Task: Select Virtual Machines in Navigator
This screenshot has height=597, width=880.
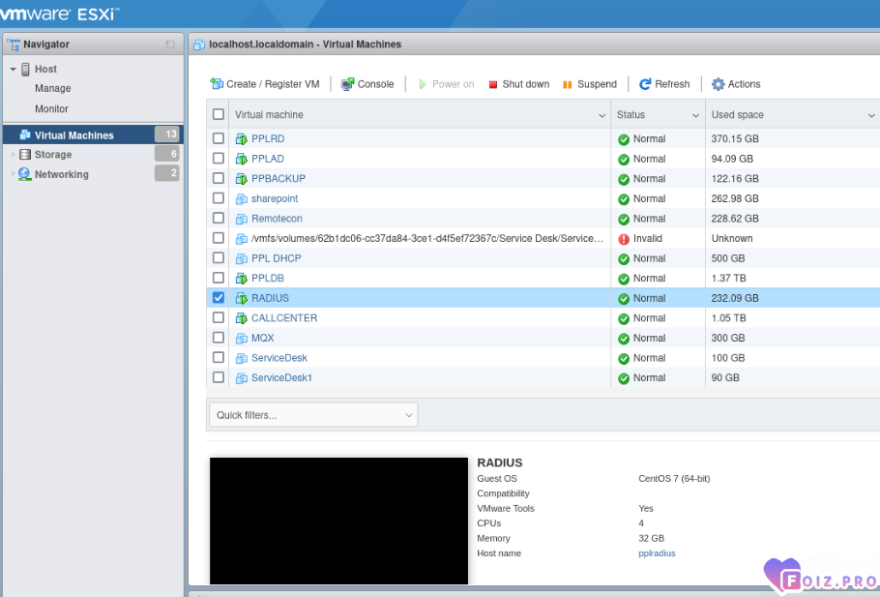Action: (x=93, y=134)
